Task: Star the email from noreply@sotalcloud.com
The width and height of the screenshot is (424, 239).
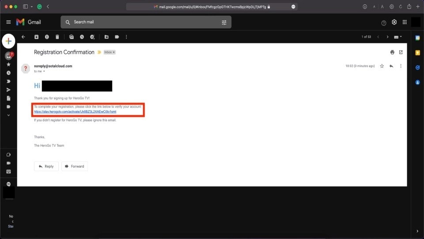Action: [x=382, y=66]
